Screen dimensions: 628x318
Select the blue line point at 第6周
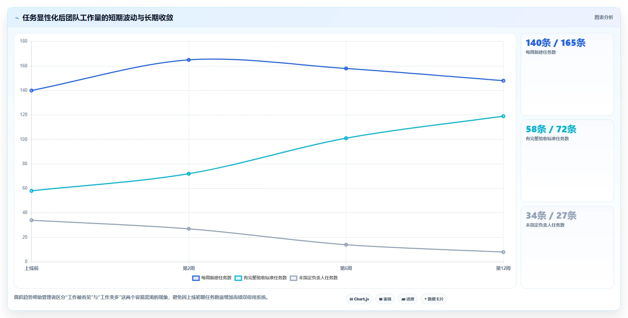346,68
